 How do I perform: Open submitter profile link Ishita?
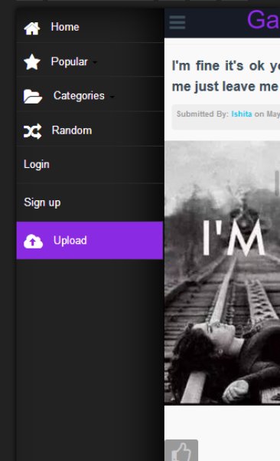pyautogui.click(x=242, y=114)
